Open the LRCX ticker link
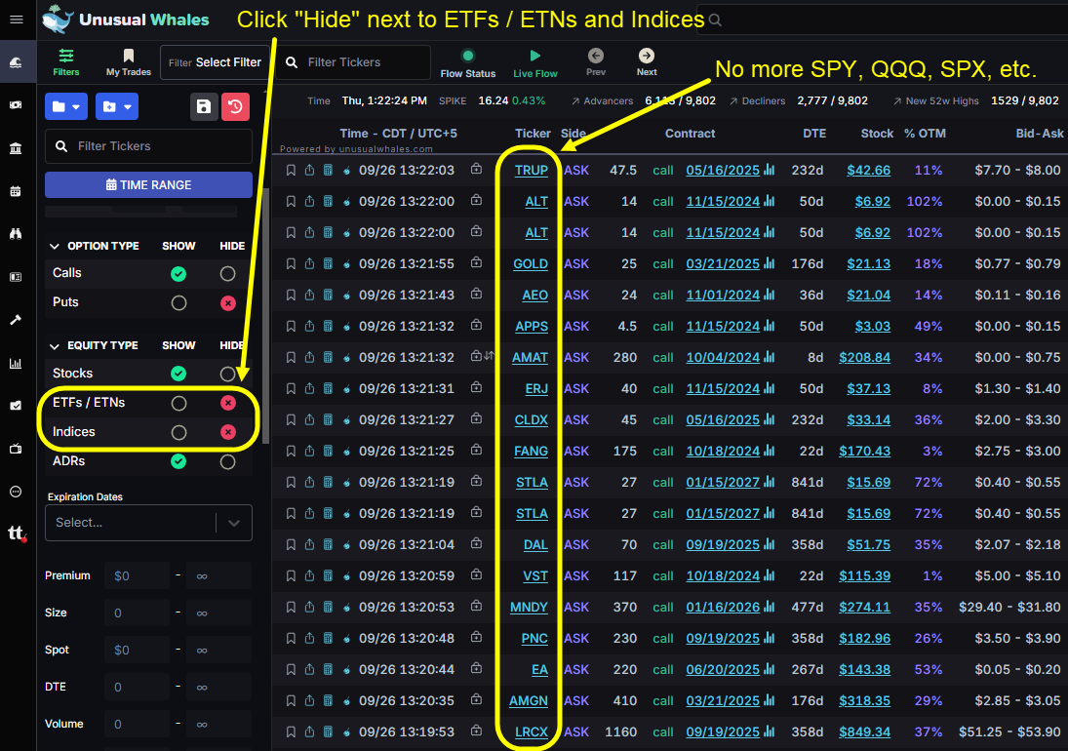The width and height of the screenshot is (1068, 751). [x=532, y=731]
